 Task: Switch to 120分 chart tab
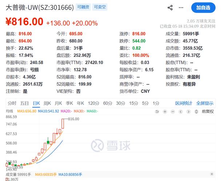click(x=93, y=103)
